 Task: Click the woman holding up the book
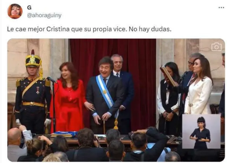click(168, 98)
